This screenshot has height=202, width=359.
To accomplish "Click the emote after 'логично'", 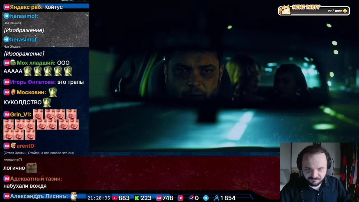I will pos(31,167).
